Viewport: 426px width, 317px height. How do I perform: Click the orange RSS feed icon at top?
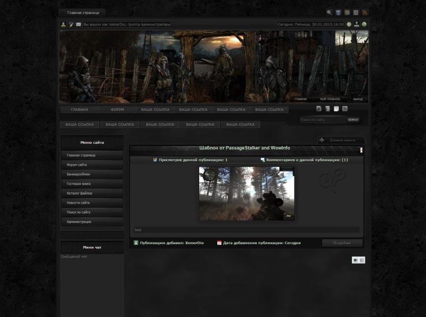[365, 12]
